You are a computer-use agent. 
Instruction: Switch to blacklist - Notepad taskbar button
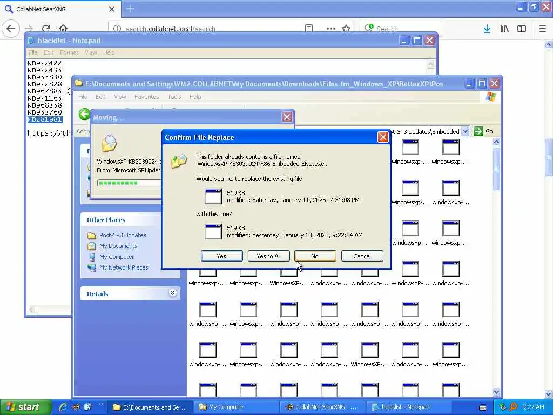(x=409, y=407)
